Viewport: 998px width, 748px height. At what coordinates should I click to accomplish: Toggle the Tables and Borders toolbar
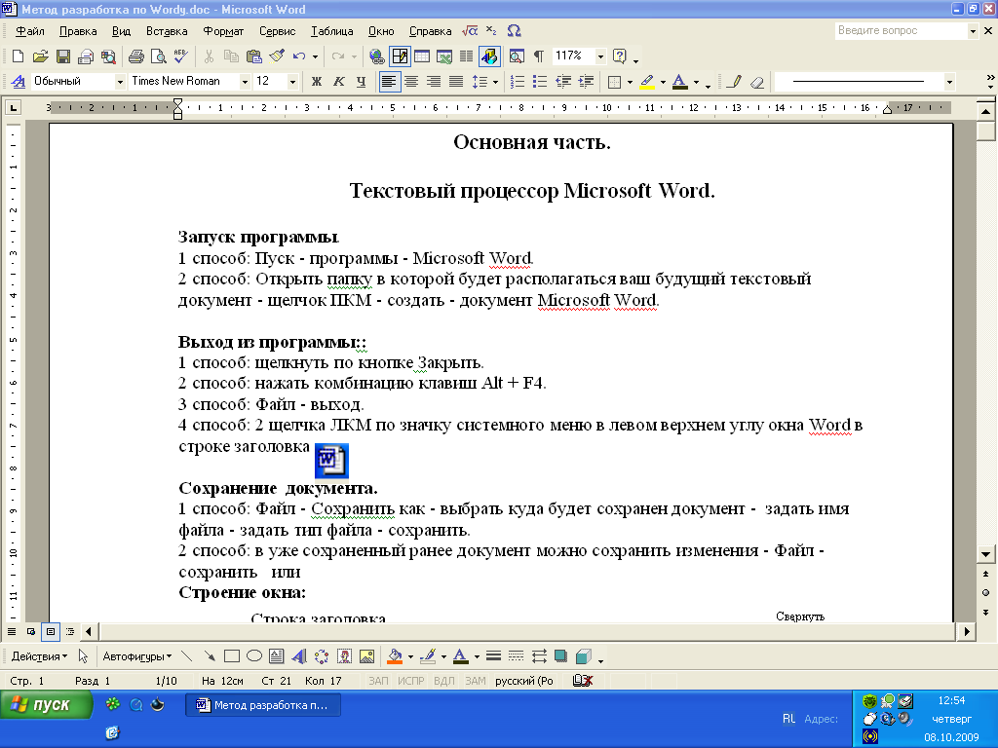coord(400,56)
